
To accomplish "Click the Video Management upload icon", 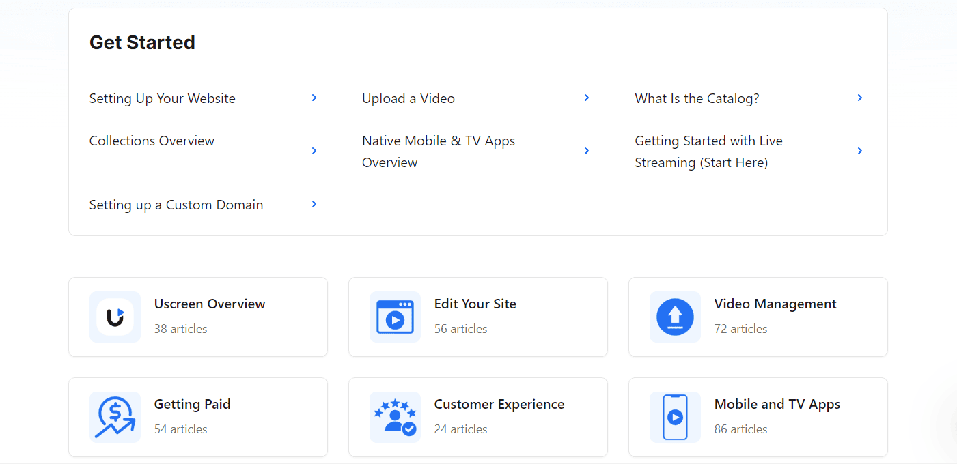I will point(675,317).
